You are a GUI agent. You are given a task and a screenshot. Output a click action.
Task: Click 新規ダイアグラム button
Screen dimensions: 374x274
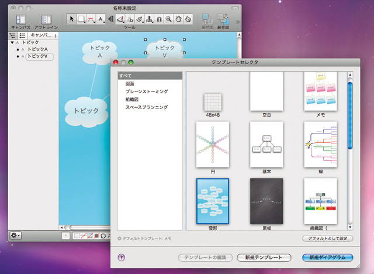(327, 258)
